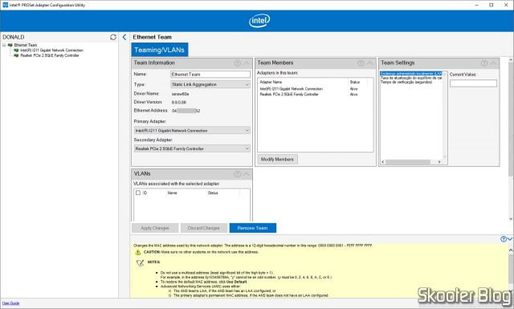Collapse the Ethernet Team tree node

(4, 45)
